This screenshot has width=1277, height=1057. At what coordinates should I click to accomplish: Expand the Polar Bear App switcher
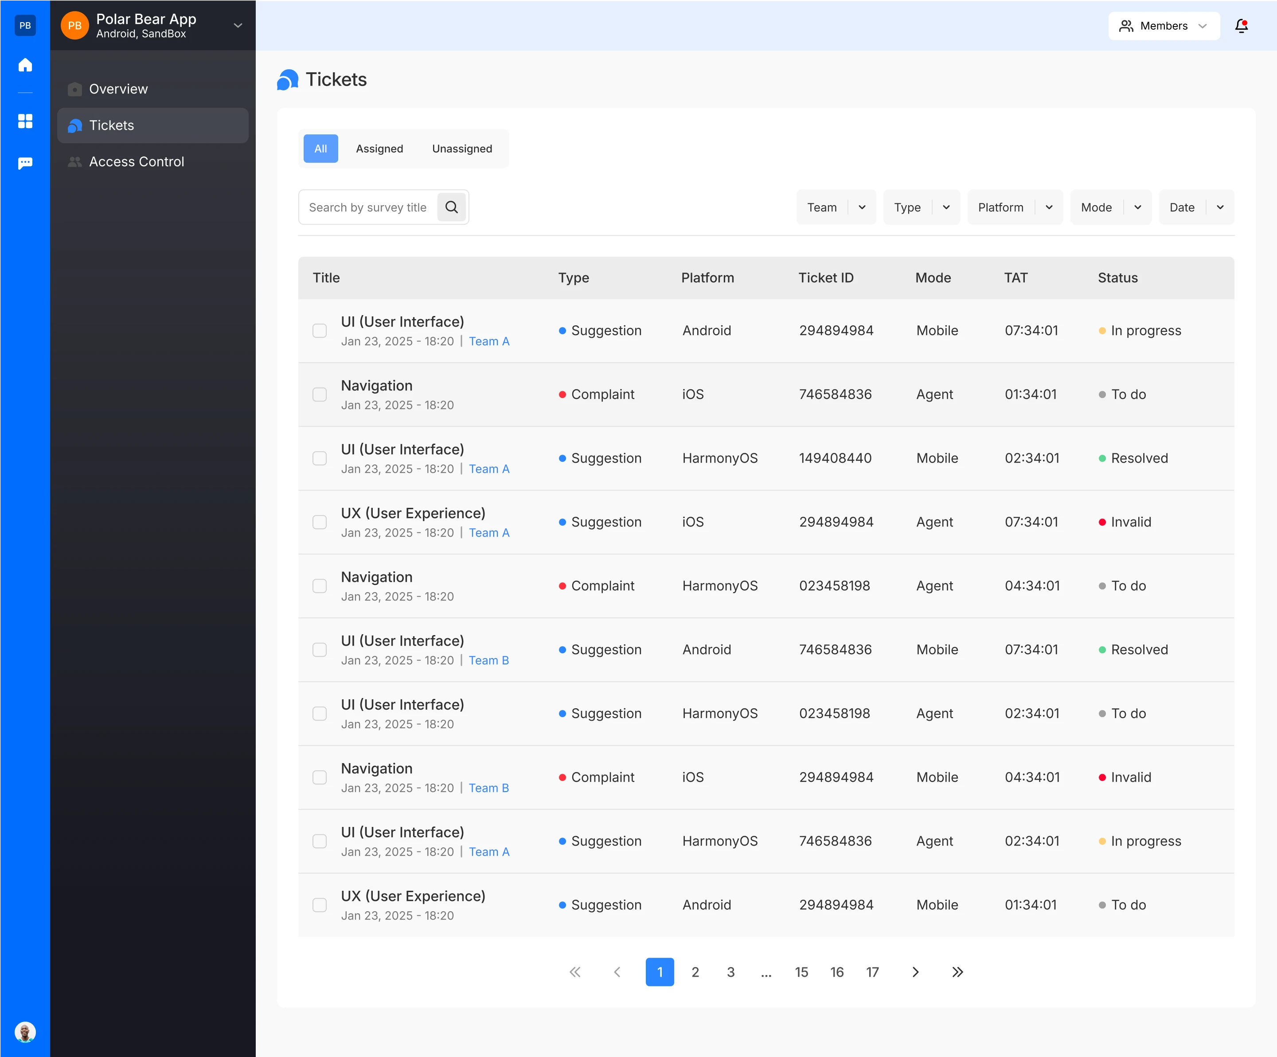[238, 26]
